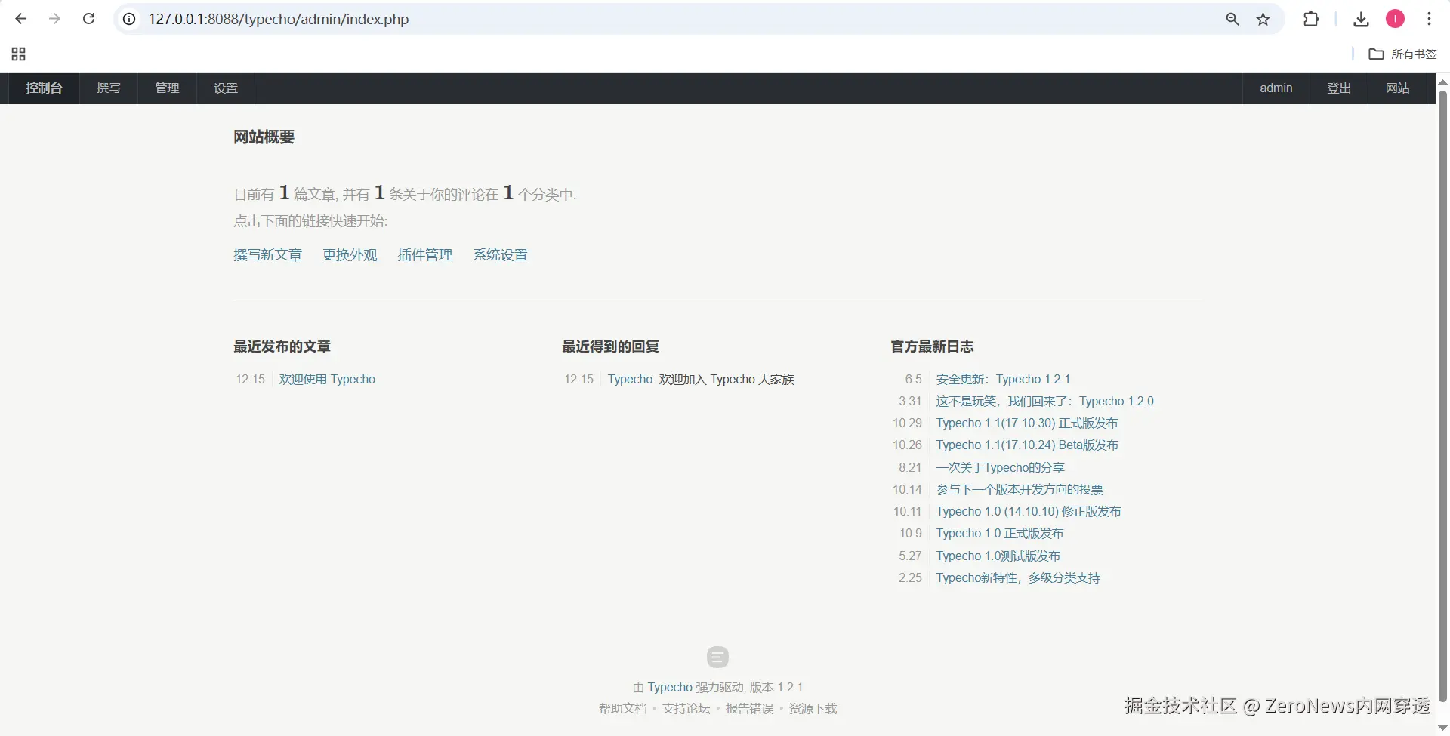The height and width of the screenshot is (736, 1450).
Task: Open Typecho 1.1(17.10.24) Beta版发布 entry
Action: (1027, 445)
